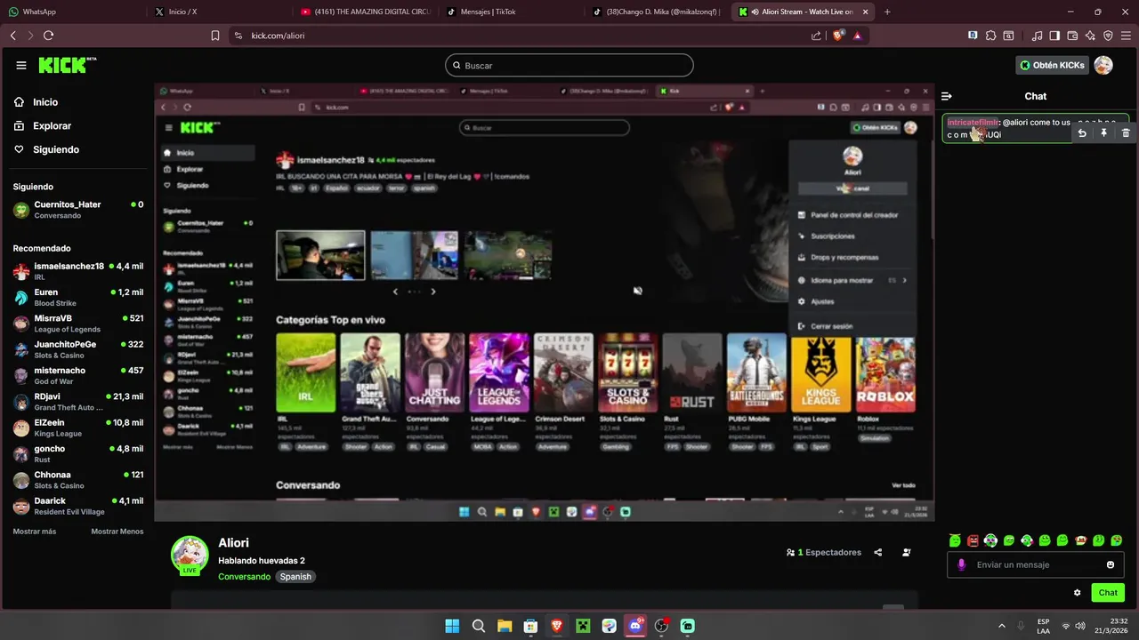Open Daarick recommended channel
The width and height of the screenshot is (1139, 640).
click(78, 506)
